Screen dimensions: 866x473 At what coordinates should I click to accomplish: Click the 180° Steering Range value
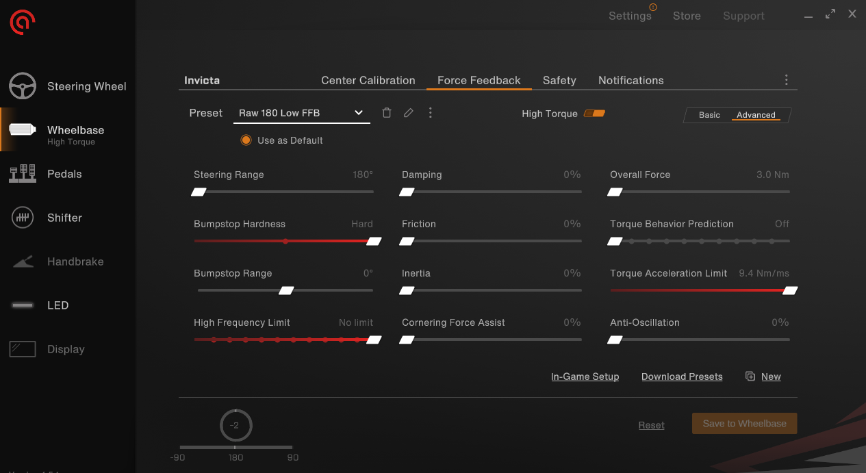pyautogui.click(x=363, y=175)
